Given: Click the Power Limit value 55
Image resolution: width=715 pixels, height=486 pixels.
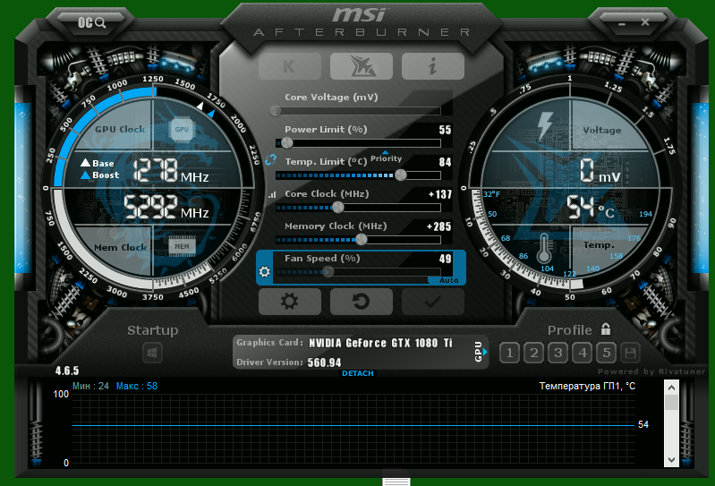Looking at the screenshot, I should [x=445, y=130].
